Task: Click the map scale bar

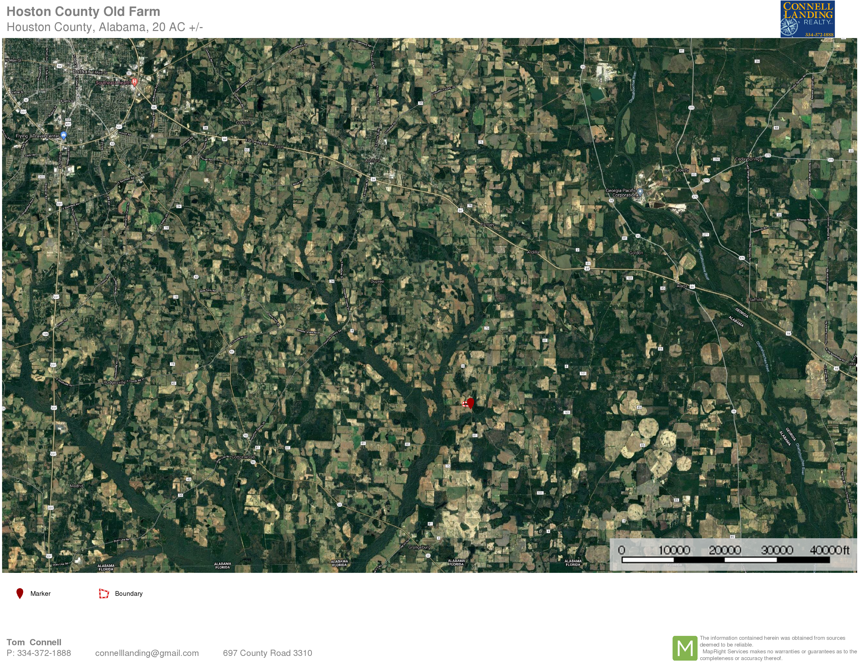Action: (x=726, y=559)
